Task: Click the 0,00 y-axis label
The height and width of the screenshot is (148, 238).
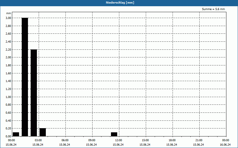Action: pyautogui.click(x=8, y=136)
